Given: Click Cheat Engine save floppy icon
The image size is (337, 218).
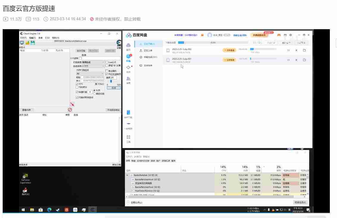Looking at the screenshot, I should [x=33, y=43].
